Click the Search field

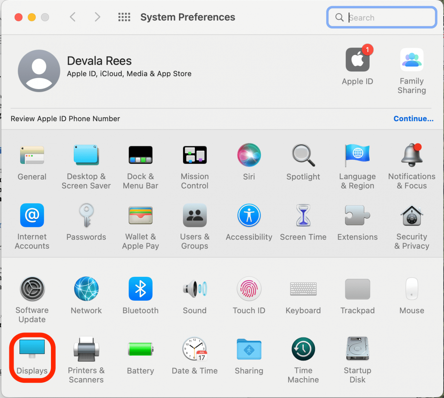pos(382,17)
